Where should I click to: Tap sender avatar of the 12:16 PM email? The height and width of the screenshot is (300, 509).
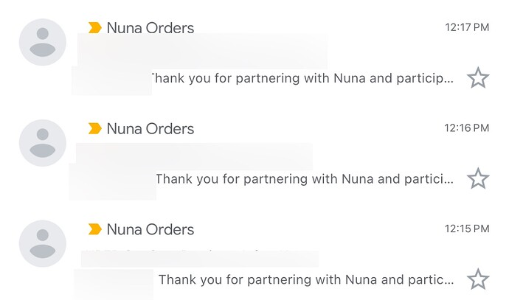[x=43, y=143]
